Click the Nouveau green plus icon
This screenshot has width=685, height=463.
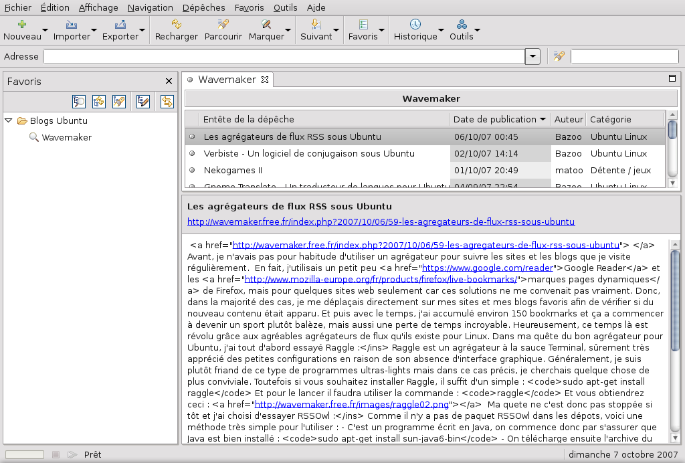[x=22, y=24]
